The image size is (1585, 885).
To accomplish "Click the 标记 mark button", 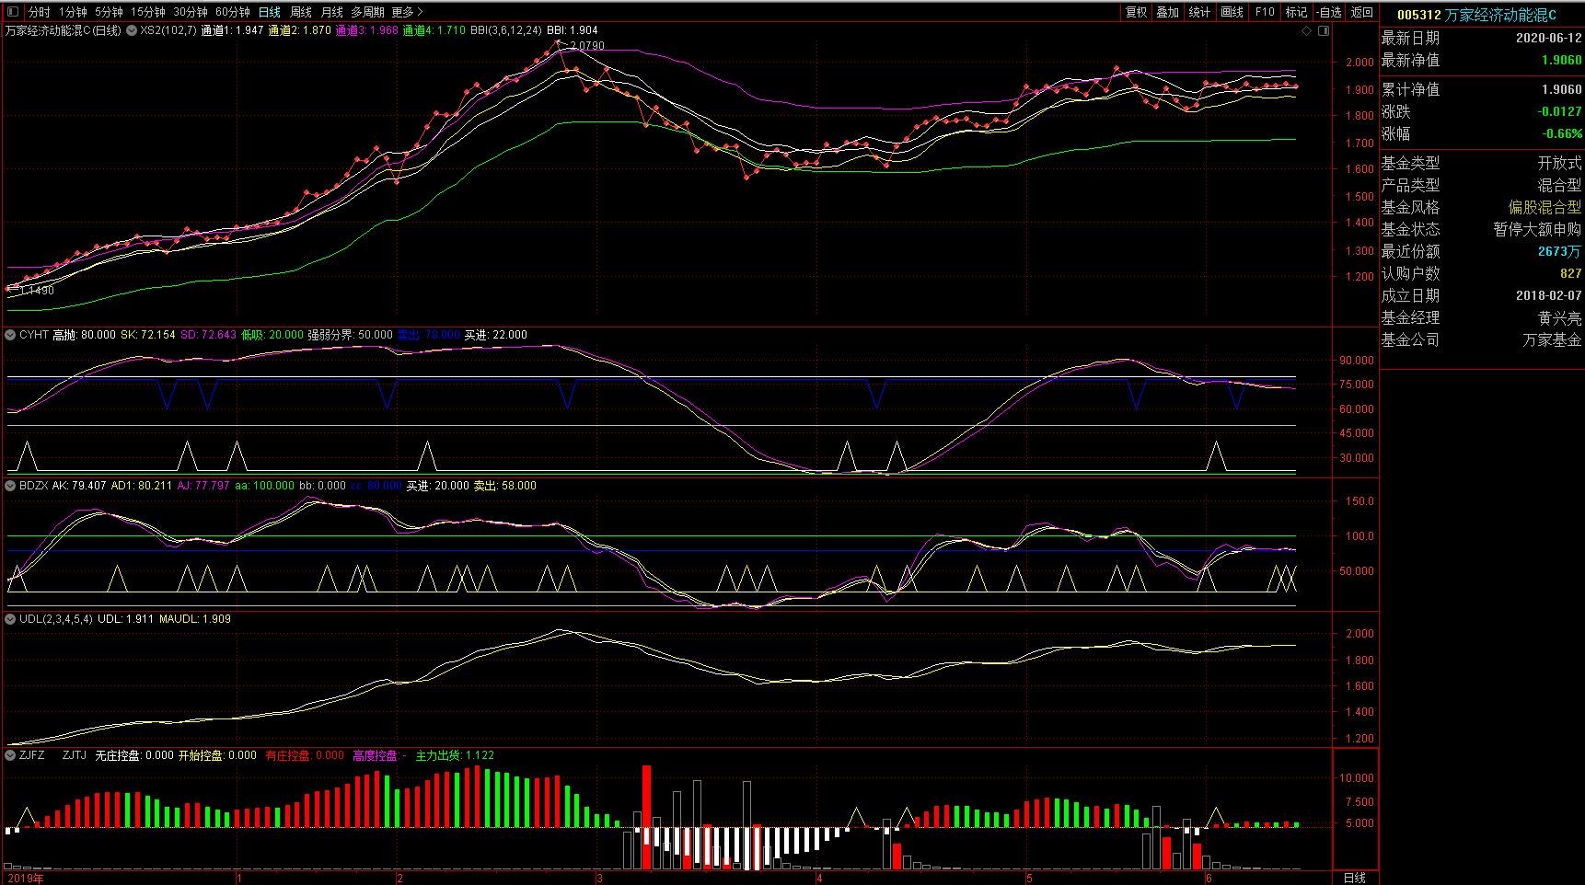I will [x=1297, y=12].
